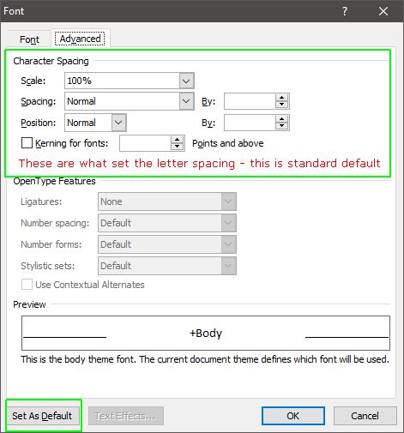Confirm with the OK button
The image size is (404, 433).
point(293,416)
